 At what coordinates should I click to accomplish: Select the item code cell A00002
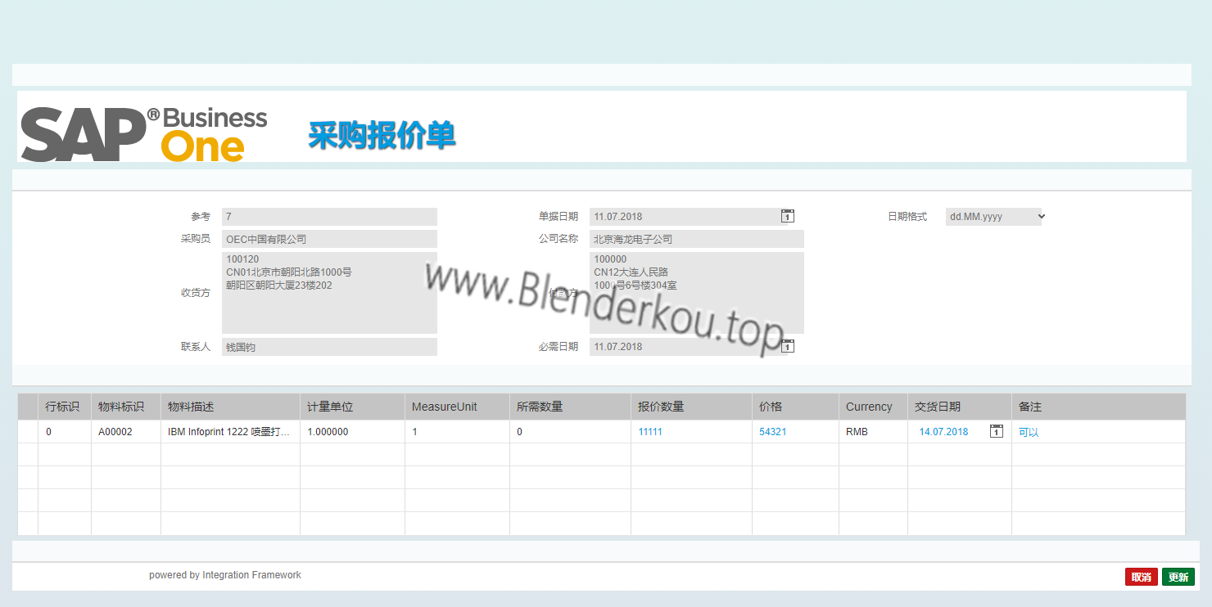coord(126,432)
